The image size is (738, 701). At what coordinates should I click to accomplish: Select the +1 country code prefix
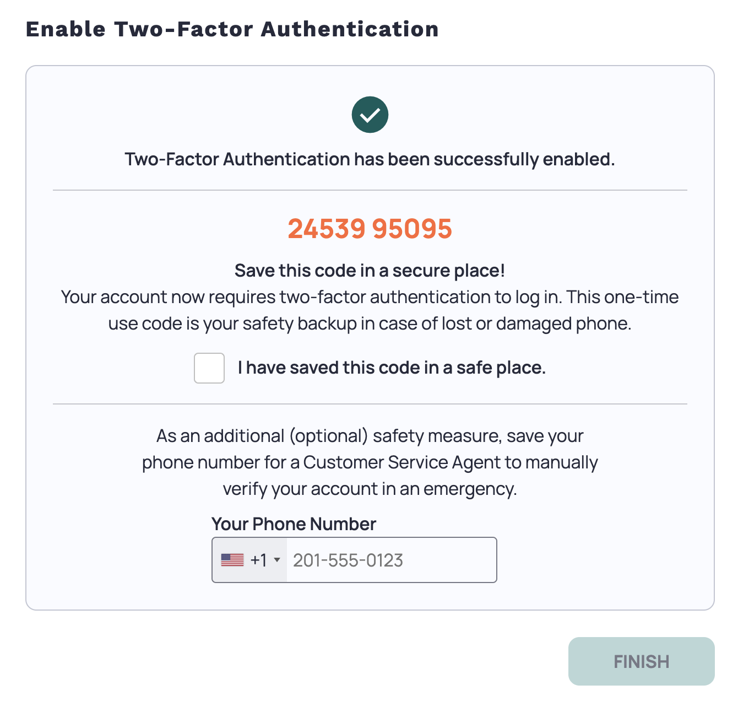(258, 560)
